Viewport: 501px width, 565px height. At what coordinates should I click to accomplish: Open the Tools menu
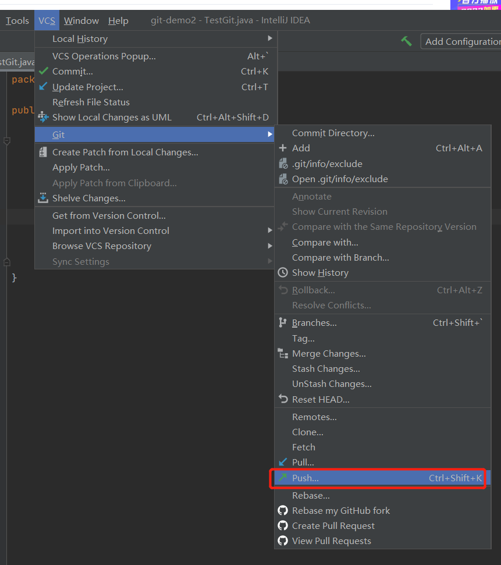[17, 20]
